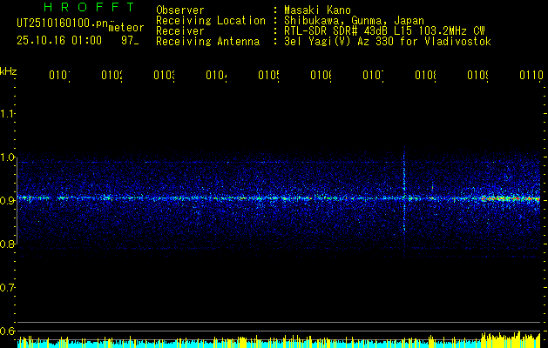Image resolution: width=548 pixels, height=348 pixels.
Task: Click the vertical noise burst line in spectrogram
Action: [x=404, y=202]
